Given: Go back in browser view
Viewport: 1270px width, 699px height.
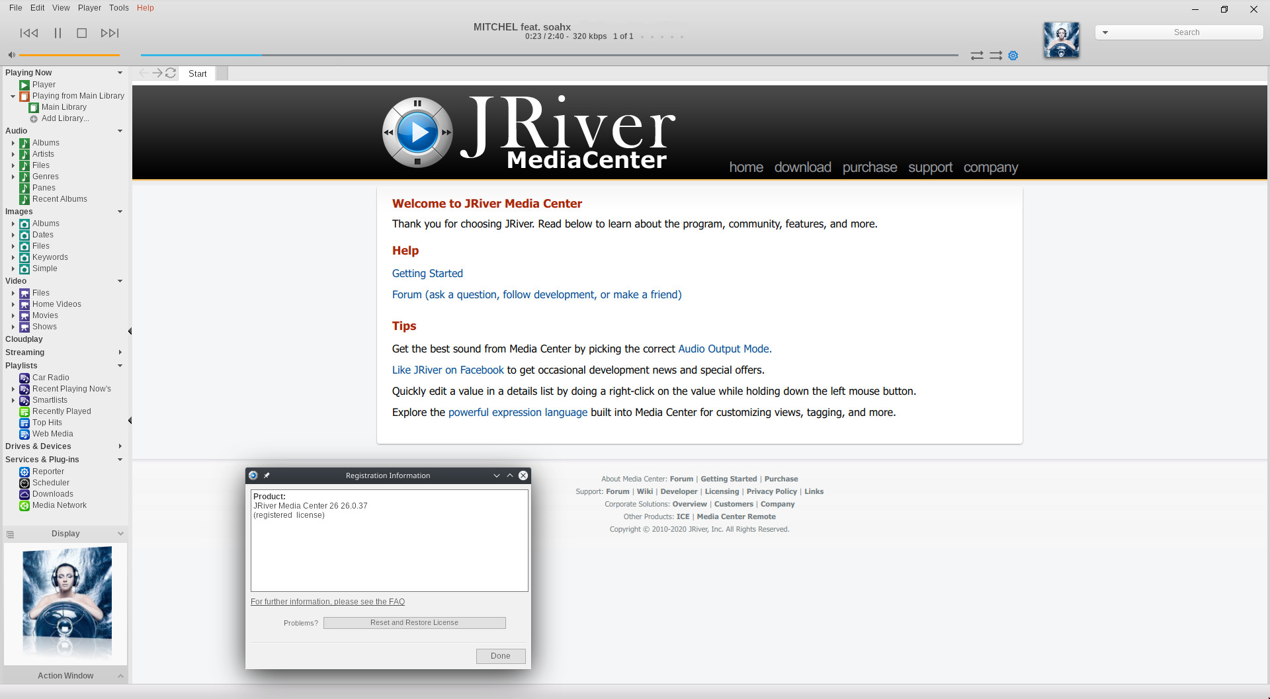Looking at the screenshot, I should 144,73.
